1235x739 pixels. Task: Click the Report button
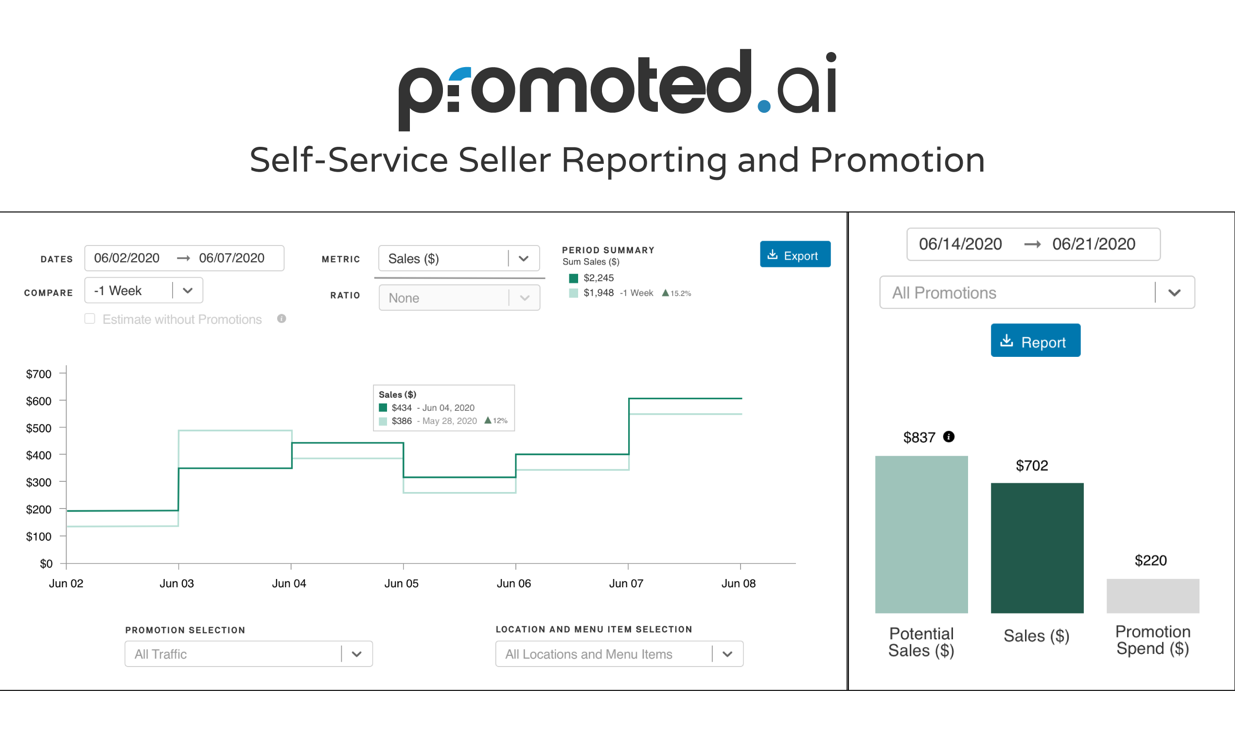[1035, 341]
